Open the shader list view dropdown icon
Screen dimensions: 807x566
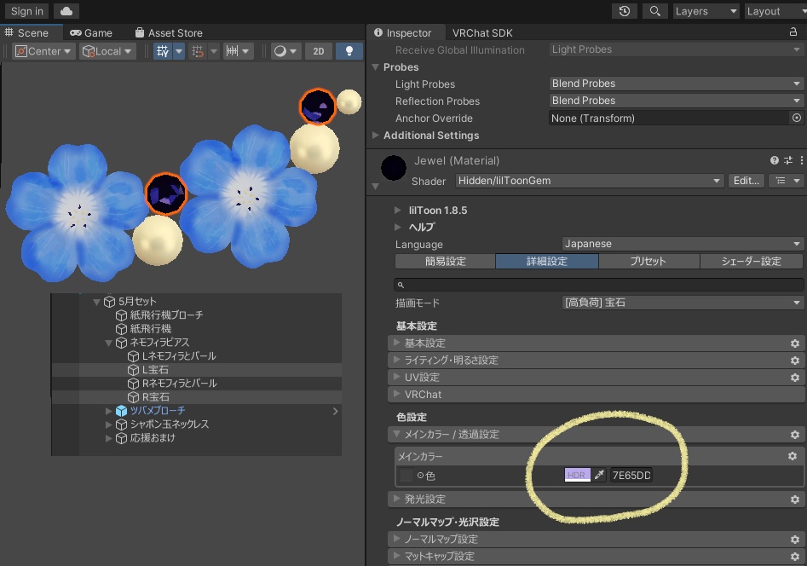[787, 181]
